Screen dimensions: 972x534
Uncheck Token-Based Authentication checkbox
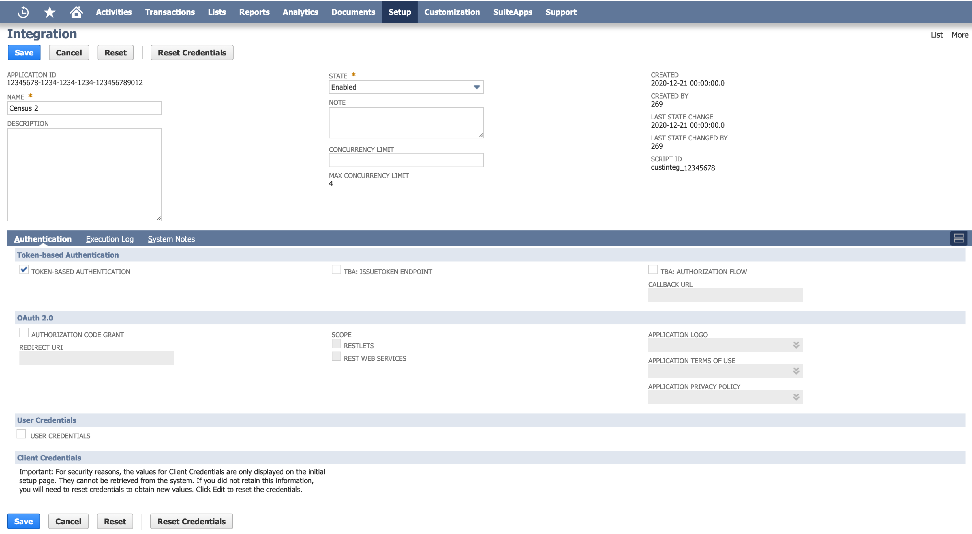coord(24,270)
